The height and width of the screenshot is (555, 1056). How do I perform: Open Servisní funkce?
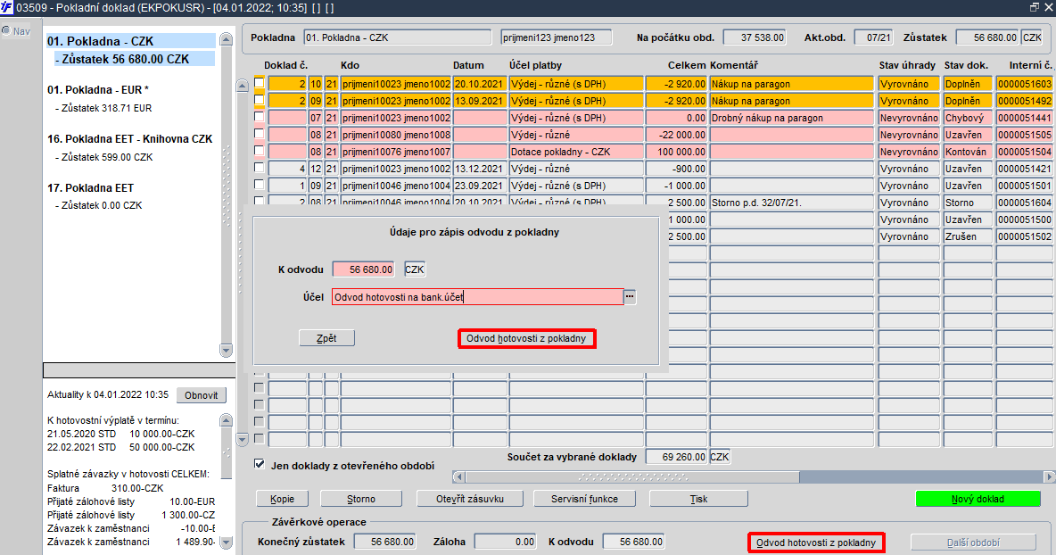pos(584,499)
